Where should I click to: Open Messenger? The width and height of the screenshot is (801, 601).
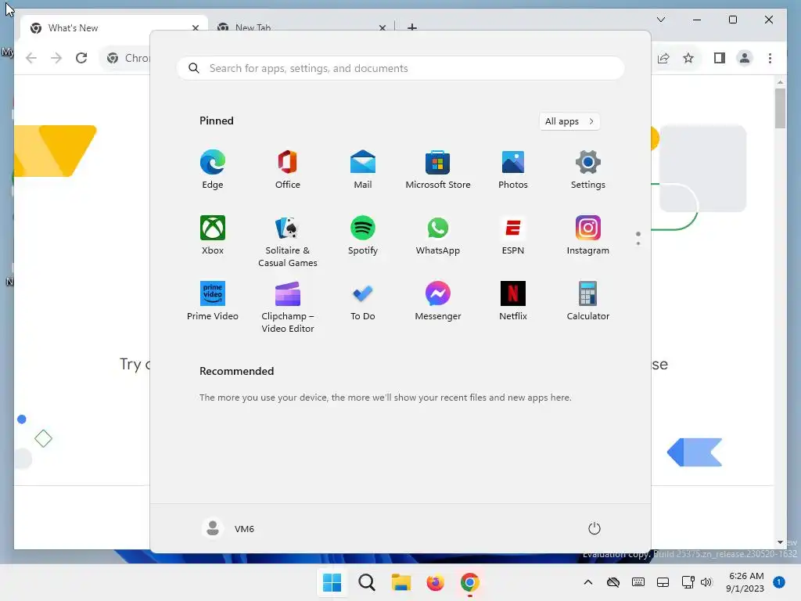(438, 300)
